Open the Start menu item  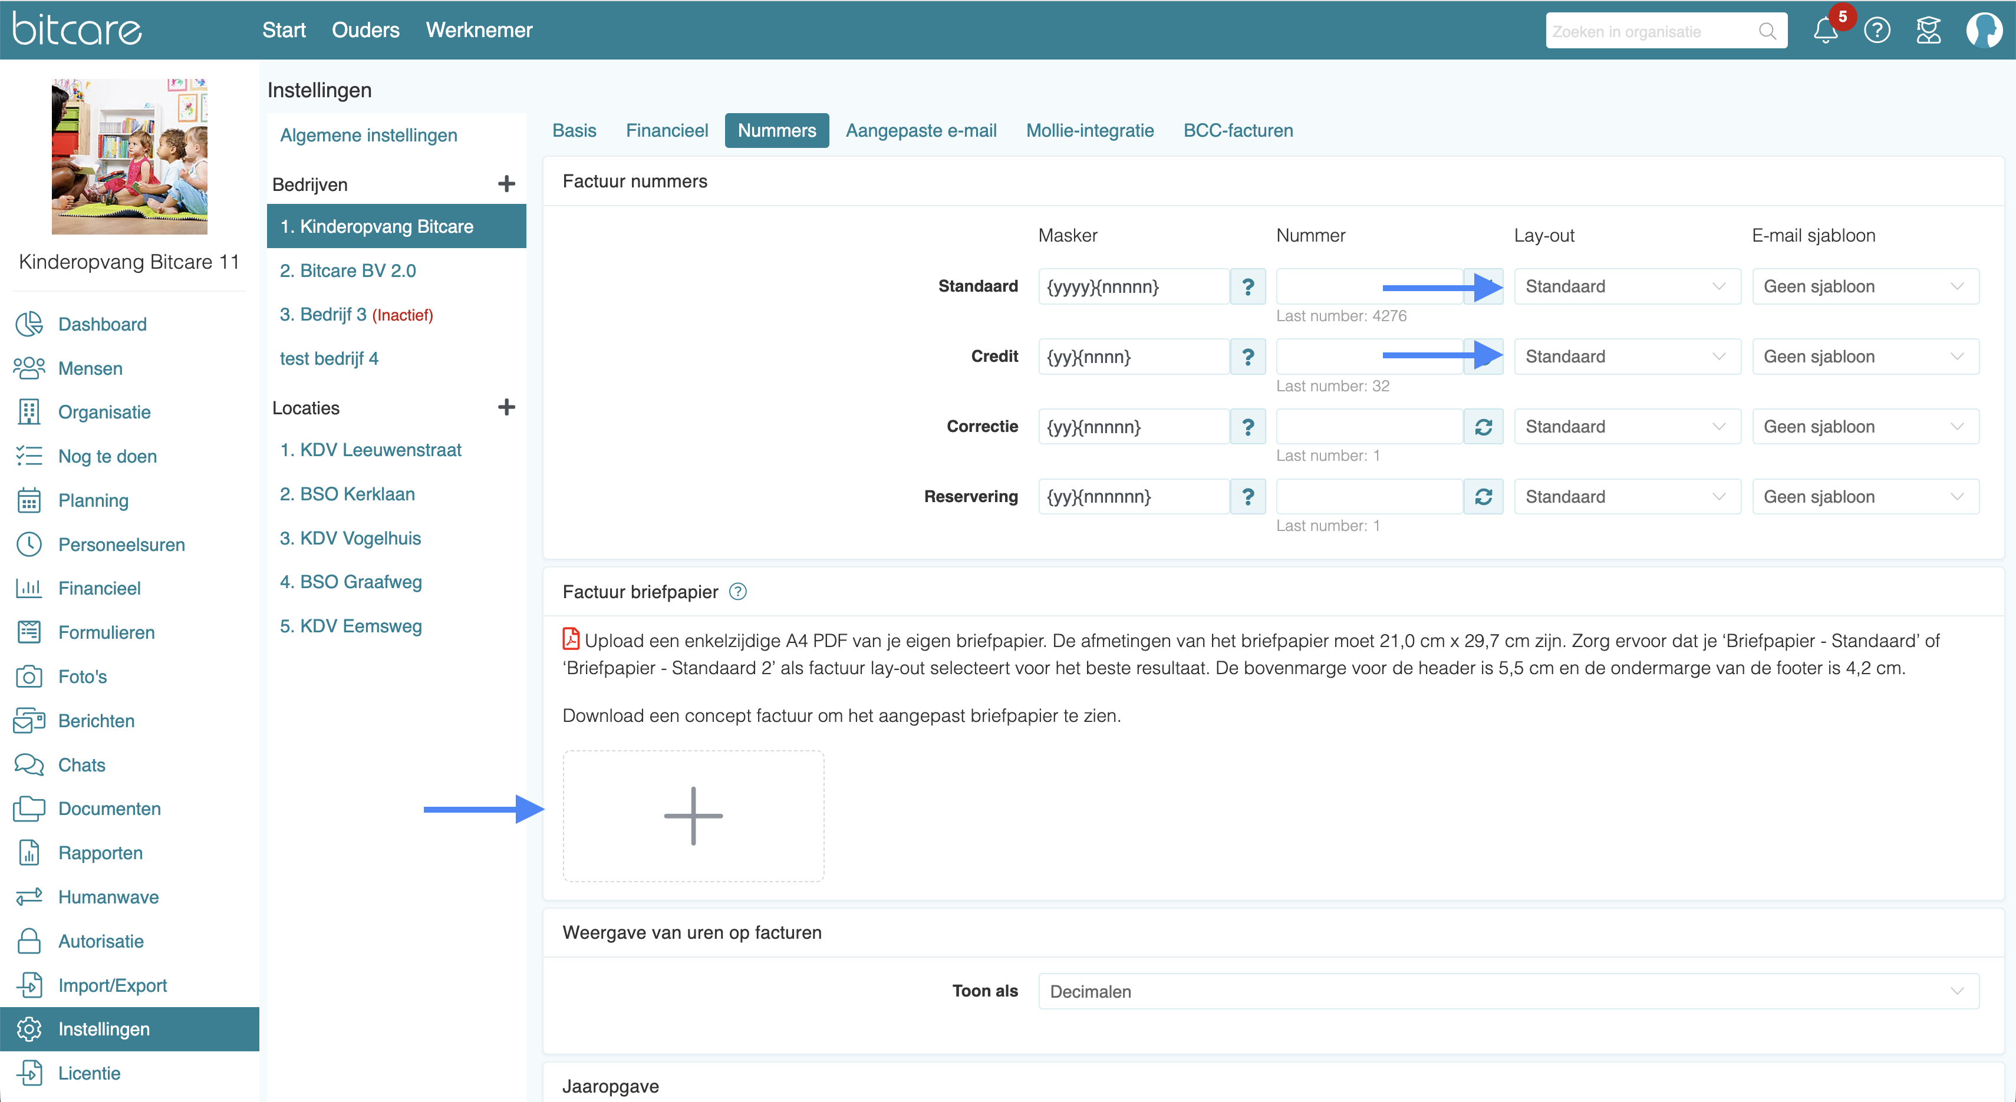pos(284,29)
